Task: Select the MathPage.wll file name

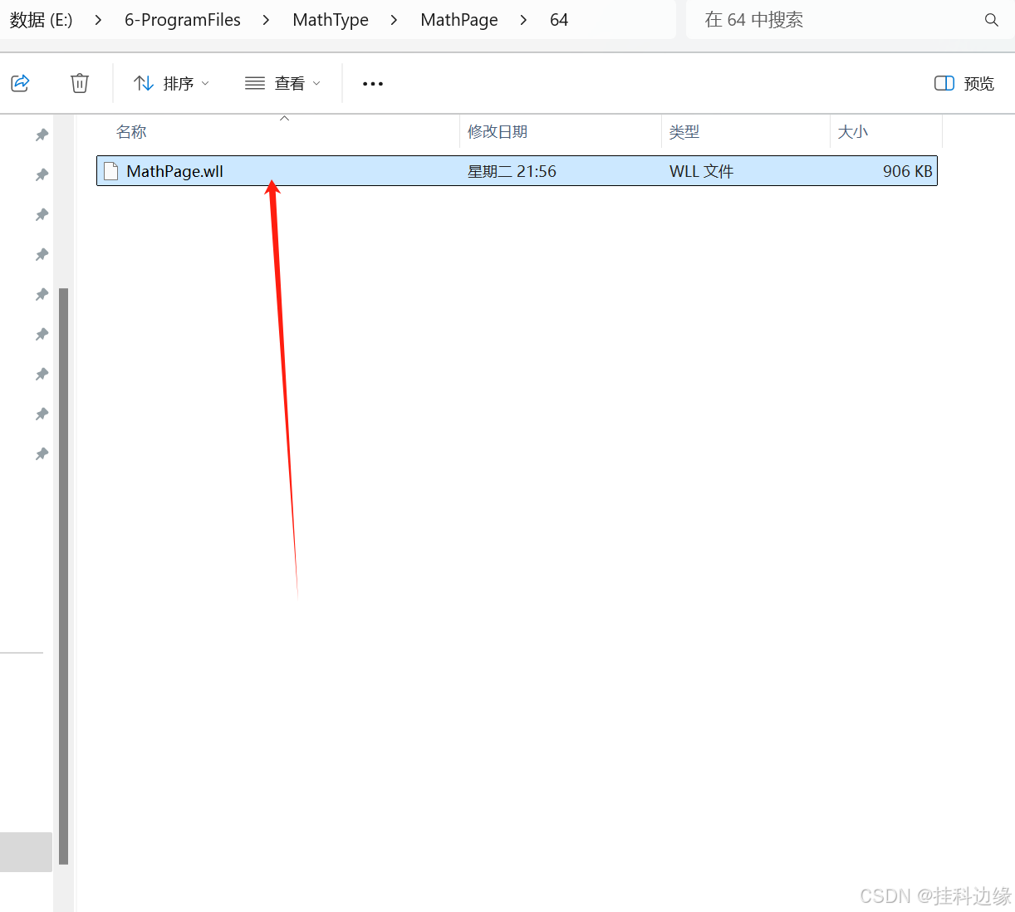Action: [174, 171]
